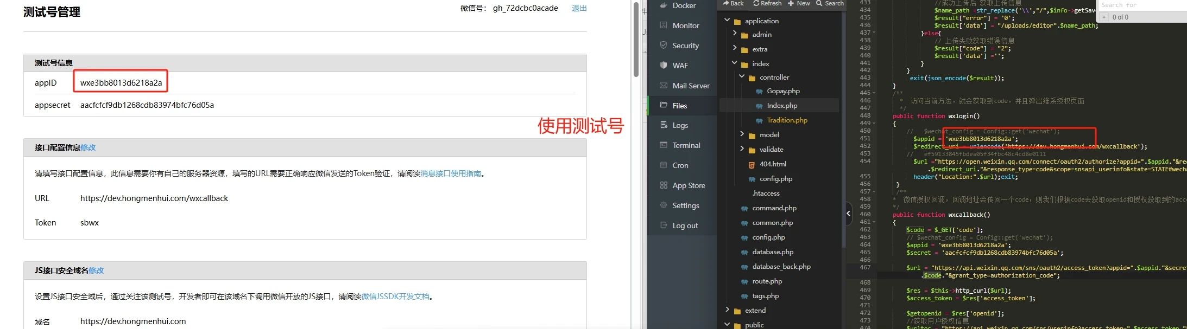
Task: Click the URL value https://dev.hongmenhui.com/wxcallback
Action: pos(154,198)
